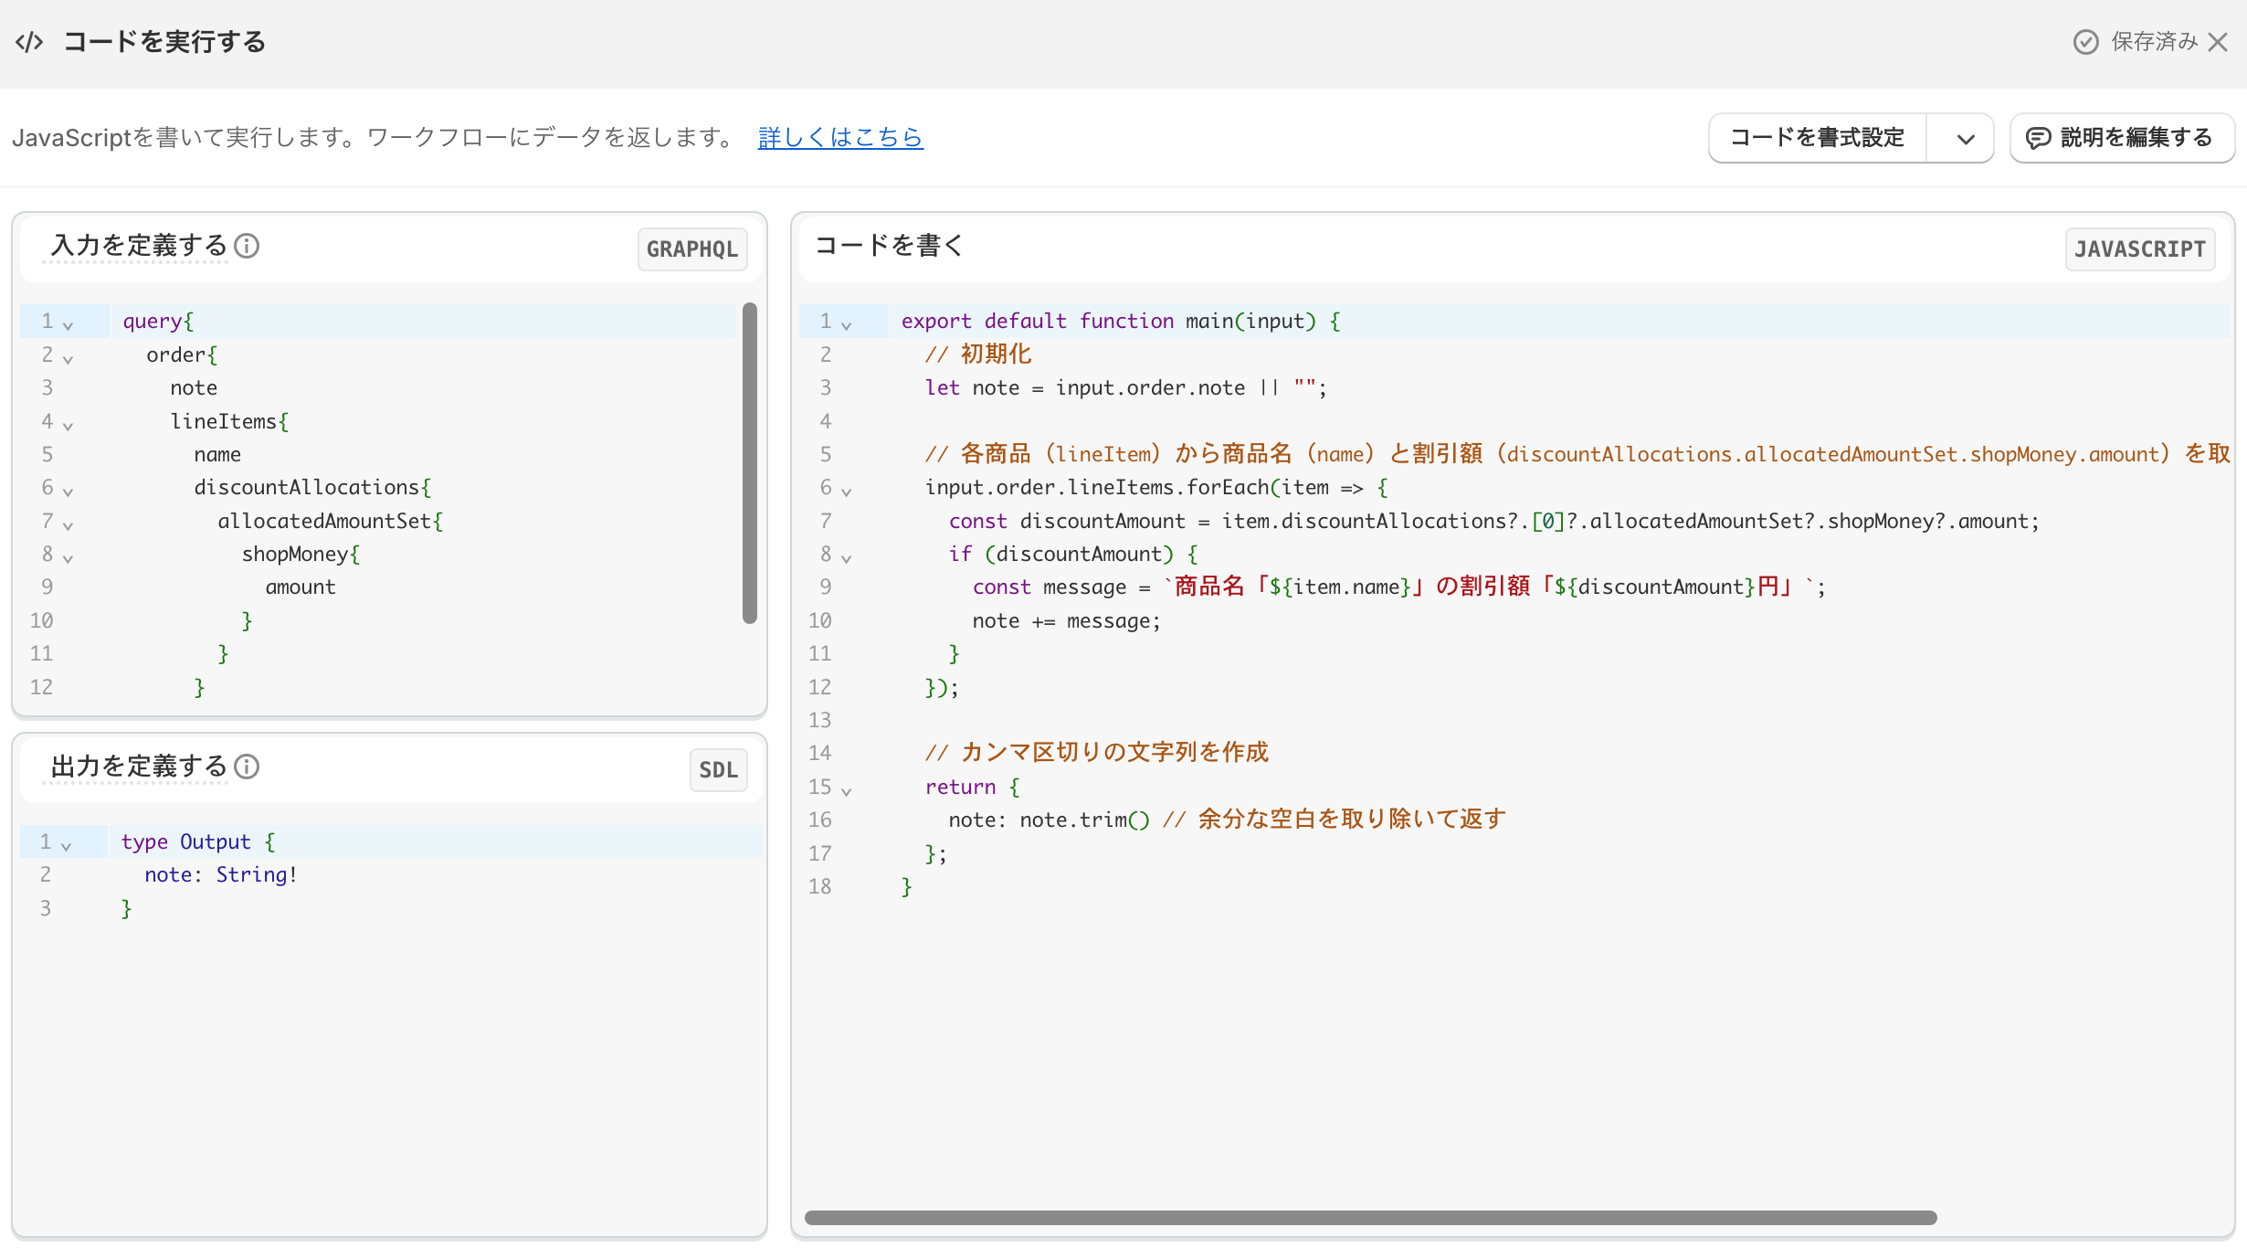Collapse the main function fold at JavaScript line 1
This screenshot has height=1248, width=2247.
[846, 325]
